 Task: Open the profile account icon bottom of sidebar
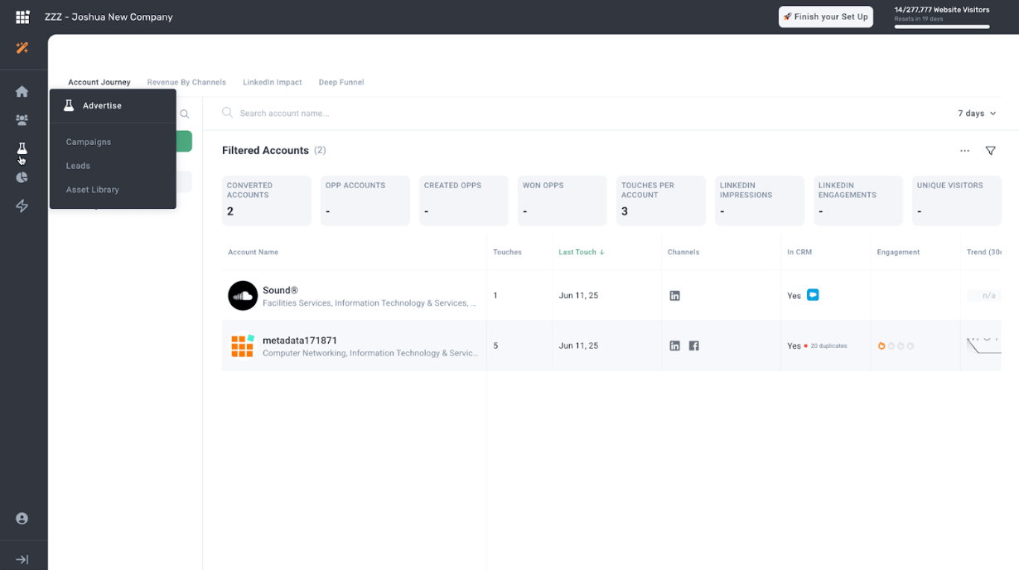click(x=22, y=518)
